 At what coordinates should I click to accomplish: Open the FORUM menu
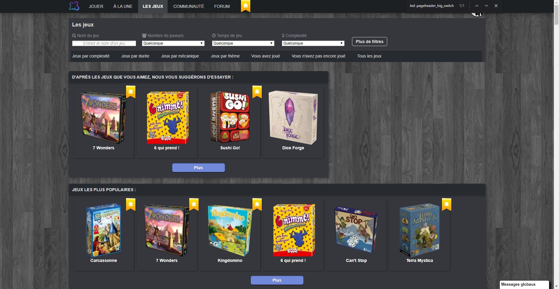click(222, 6)
